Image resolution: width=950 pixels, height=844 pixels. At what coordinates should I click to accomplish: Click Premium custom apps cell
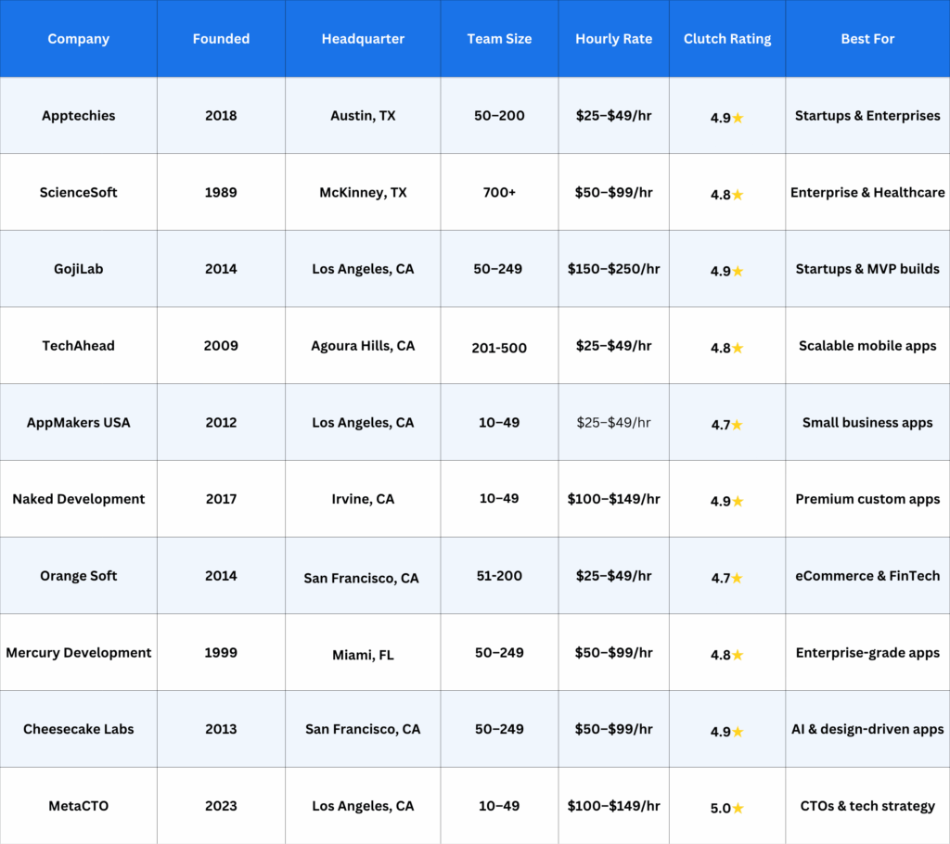click(867, 499)
